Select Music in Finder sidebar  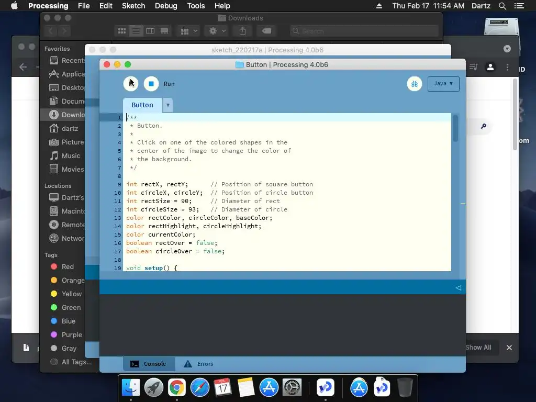point(65,156)
